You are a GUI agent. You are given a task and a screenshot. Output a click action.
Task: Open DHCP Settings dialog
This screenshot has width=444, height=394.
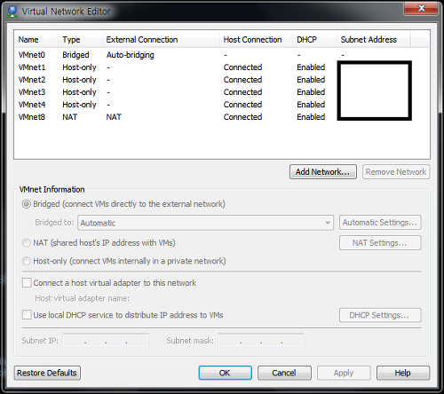(380, 315)
